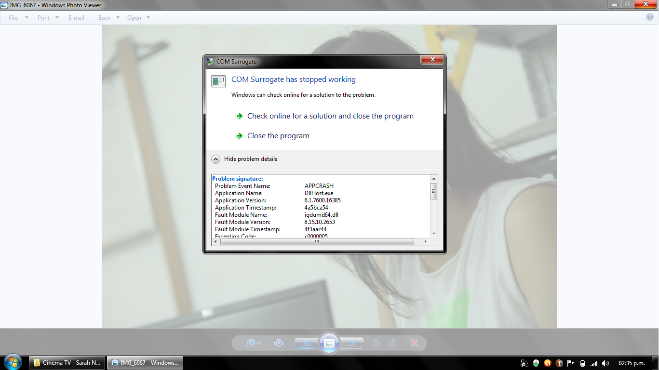
Task: Start the slide show with center button
Action: 329,343
